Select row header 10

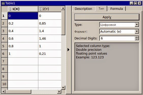click(x=5, y=84)
